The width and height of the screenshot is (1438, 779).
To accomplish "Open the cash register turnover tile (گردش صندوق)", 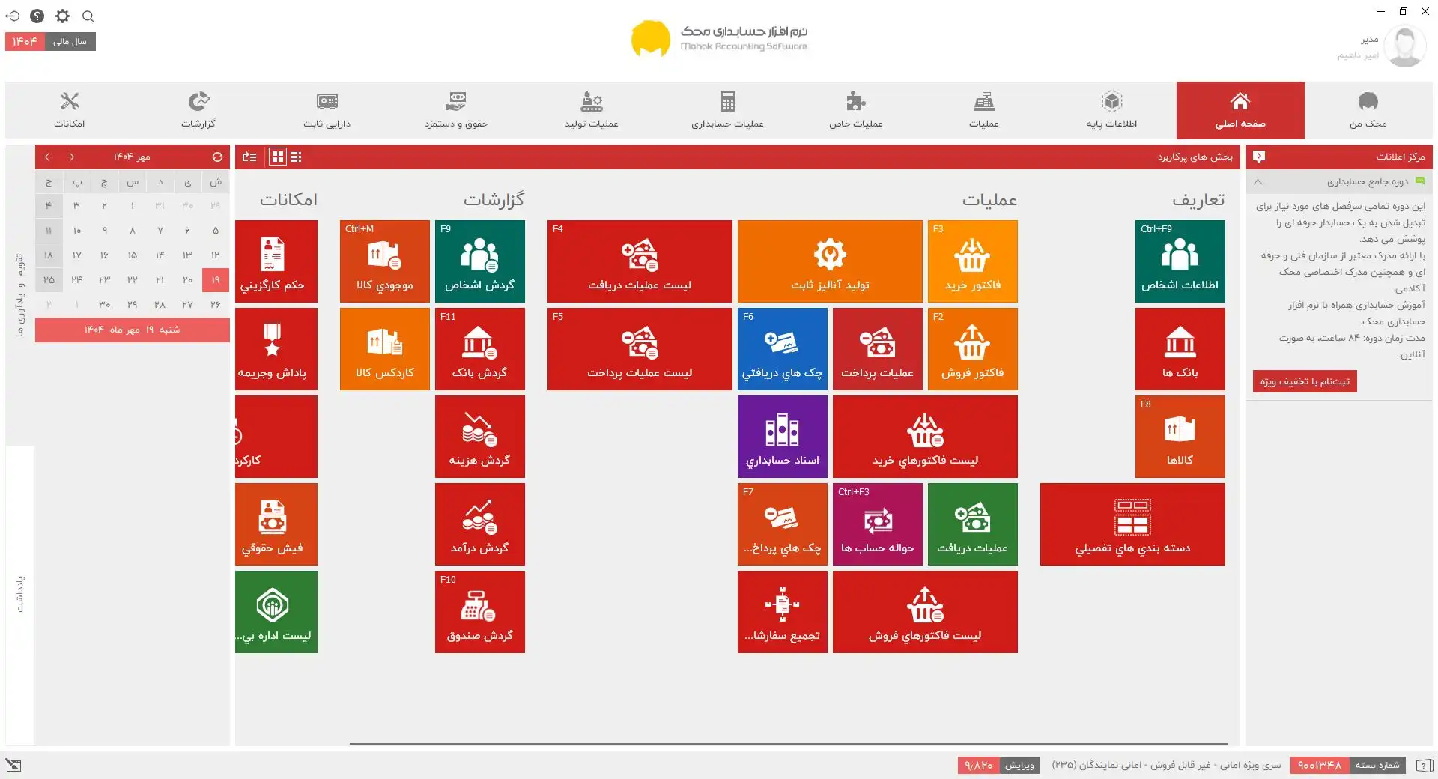I will point(479,612).
